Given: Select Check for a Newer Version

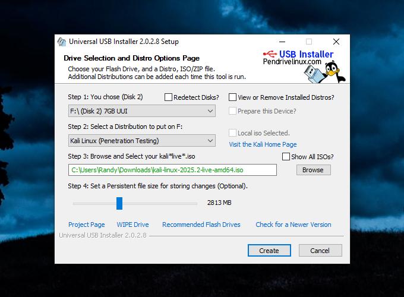Looking at the screenshot, I should pos(293,225).
